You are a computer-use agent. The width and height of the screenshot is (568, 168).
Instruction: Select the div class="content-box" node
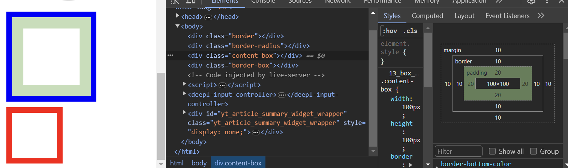coord(245,55)
